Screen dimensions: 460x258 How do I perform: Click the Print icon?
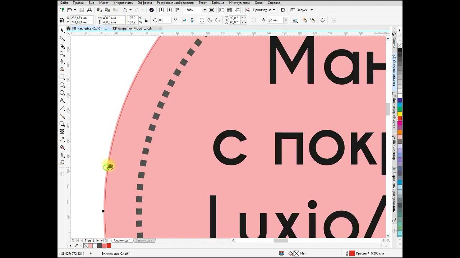click(90, 10)
